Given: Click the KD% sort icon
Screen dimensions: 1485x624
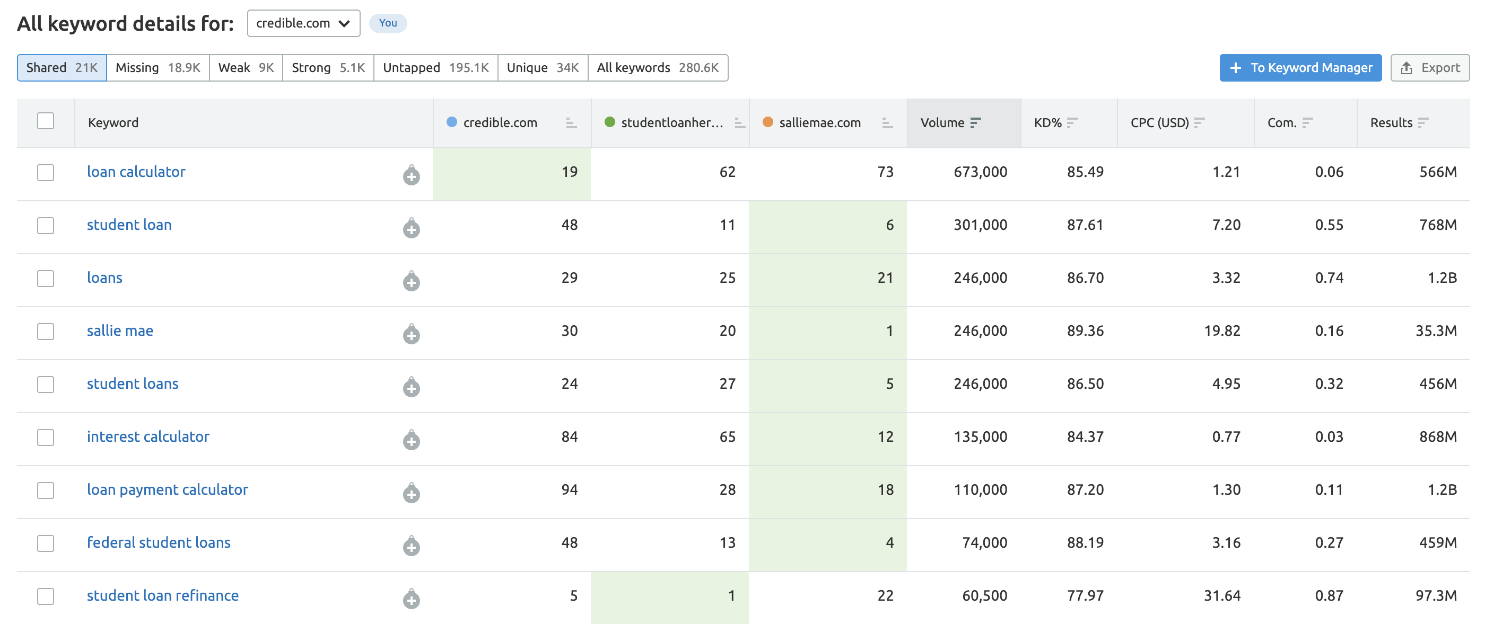Looking at the screenshot, I should coord(1072,122).
